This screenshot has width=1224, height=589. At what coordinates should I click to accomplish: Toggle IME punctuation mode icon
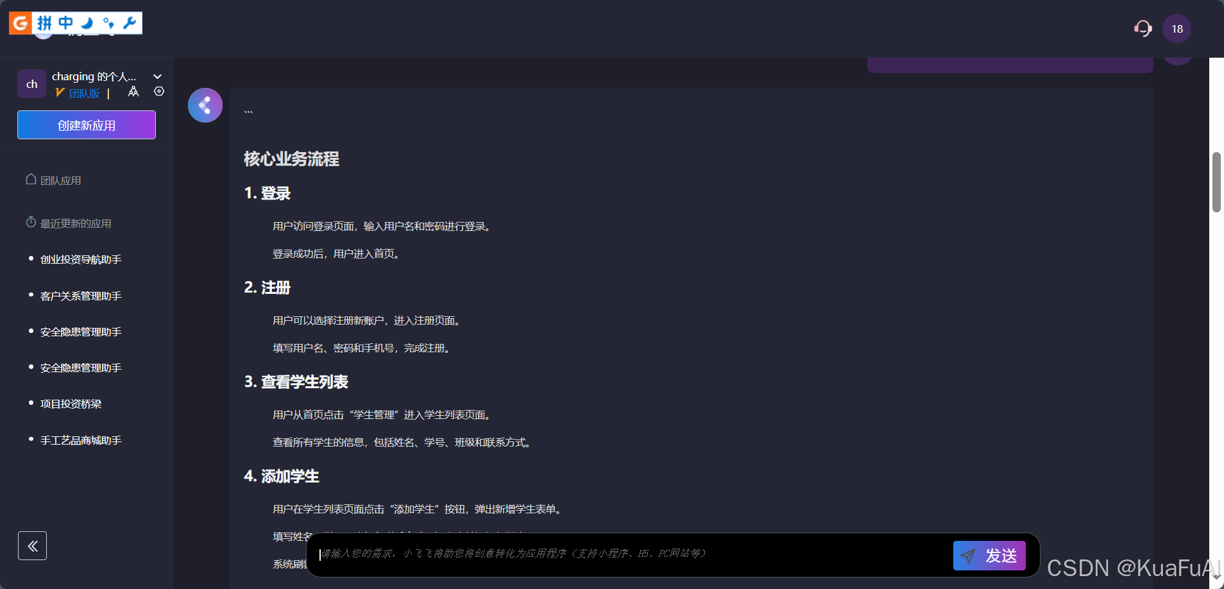pos(108,23)
